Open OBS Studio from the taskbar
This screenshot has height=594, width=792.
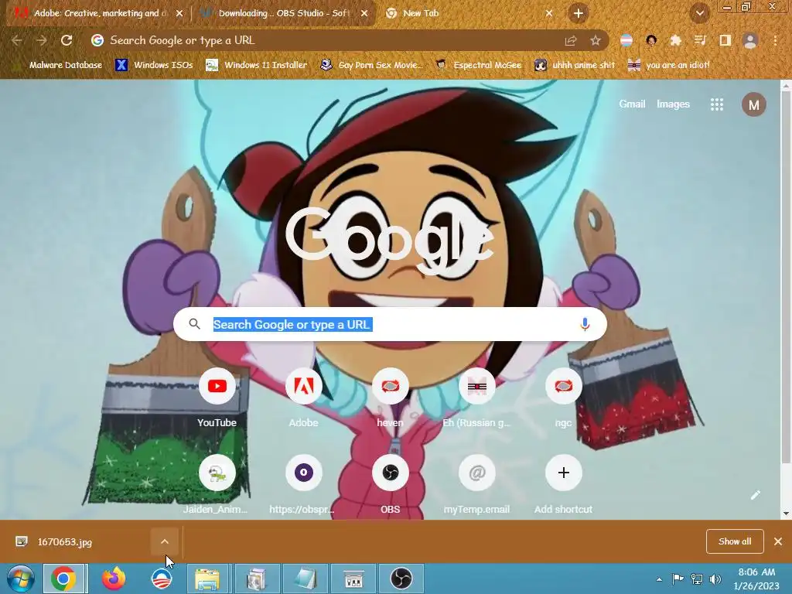click(x=401, y=579)
